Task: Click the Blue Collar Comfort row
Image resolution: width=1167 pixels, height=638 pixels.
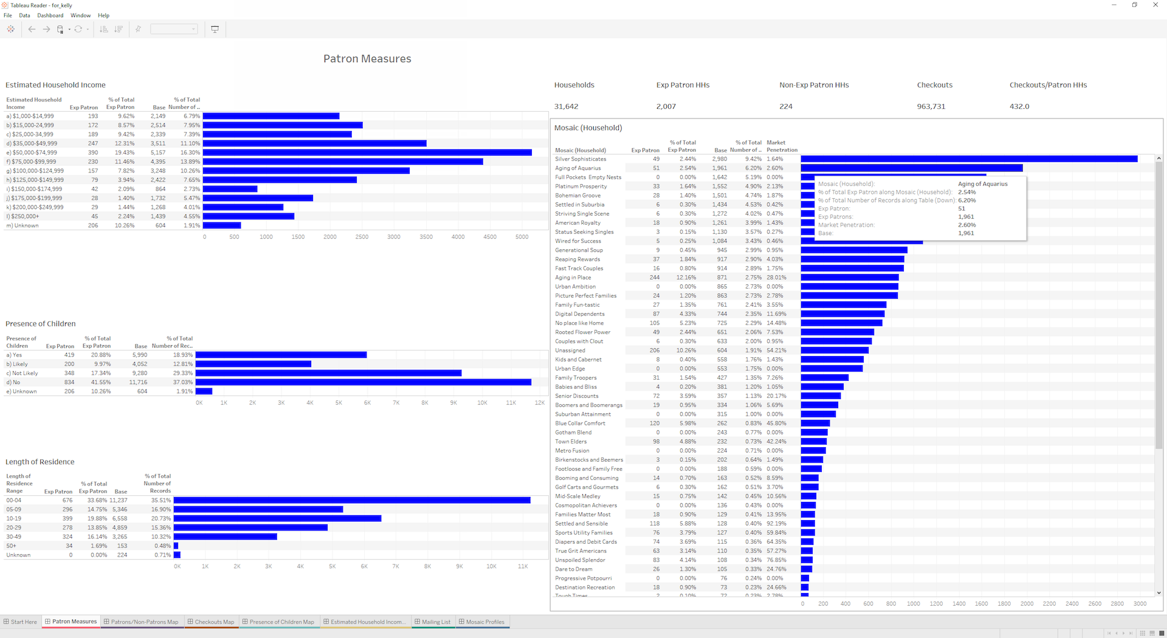Action: click(854, 423)
